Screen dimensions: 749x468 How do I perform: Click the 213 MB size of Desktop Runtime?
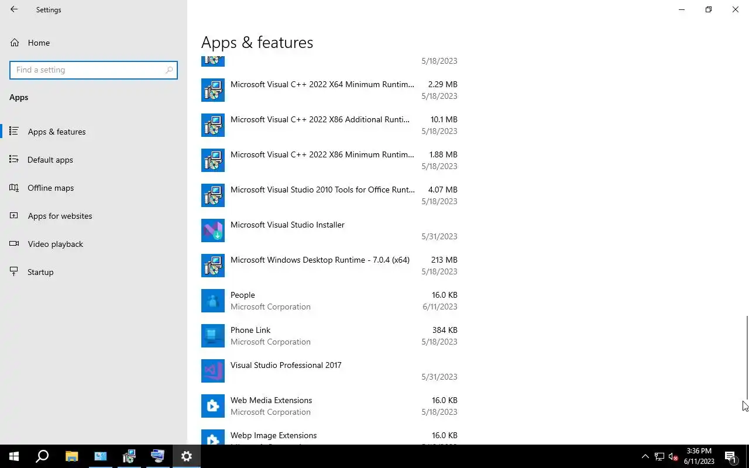pyautogui.click(x=444, y=260)
